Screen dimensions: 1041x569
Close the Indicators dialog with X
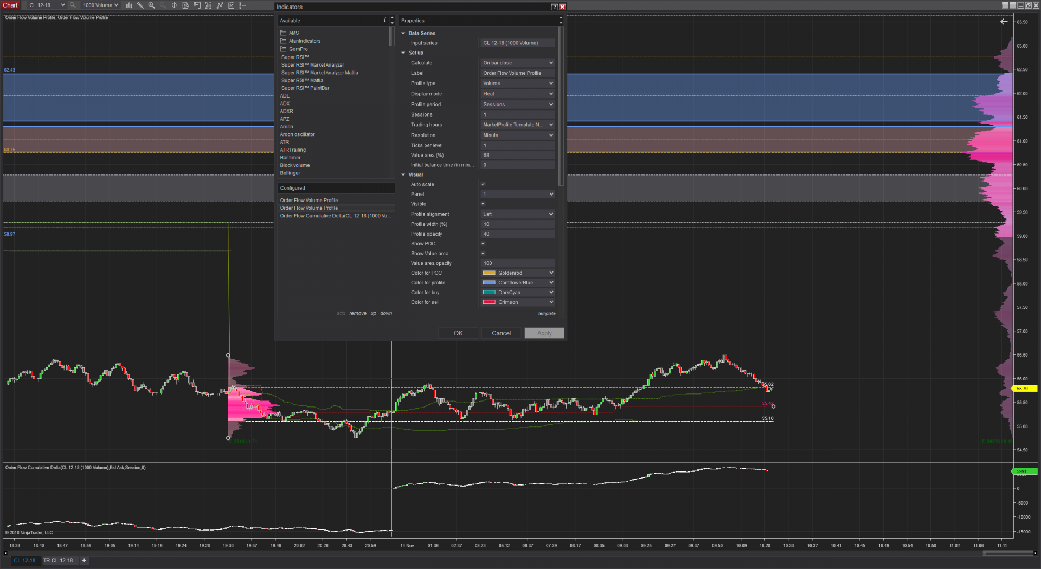(x=562, y=7)
